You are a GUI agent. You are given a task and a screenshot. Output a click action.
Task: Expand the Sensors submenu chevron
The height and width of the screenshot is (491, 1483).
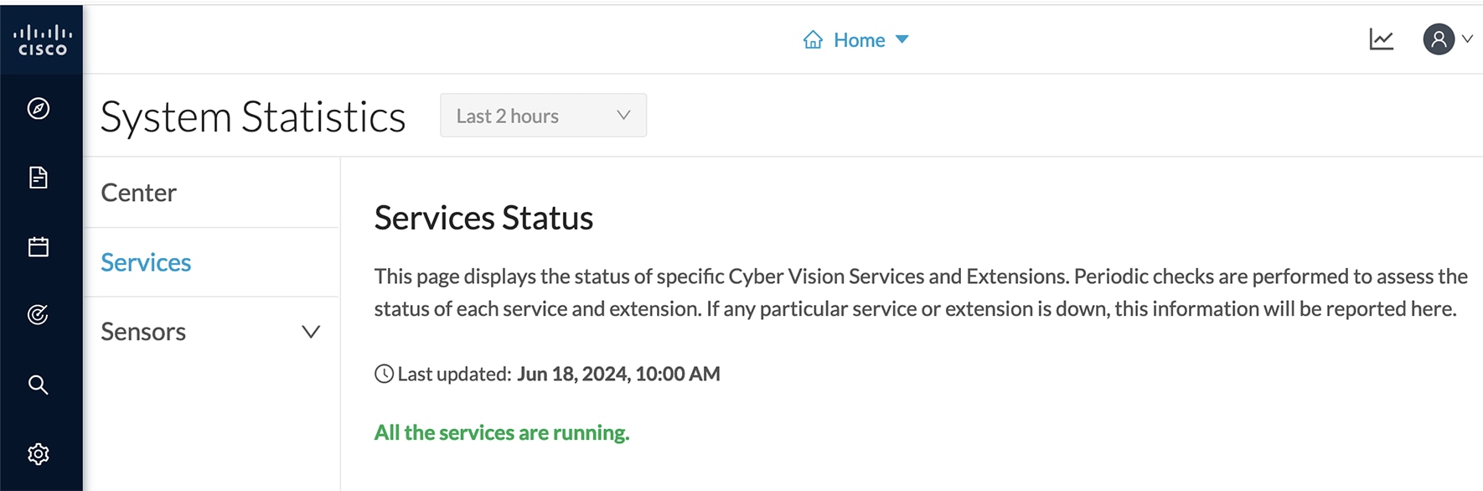point(311,332)
